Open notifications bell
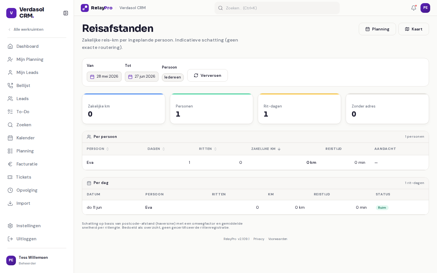 [x=414, y=8]
